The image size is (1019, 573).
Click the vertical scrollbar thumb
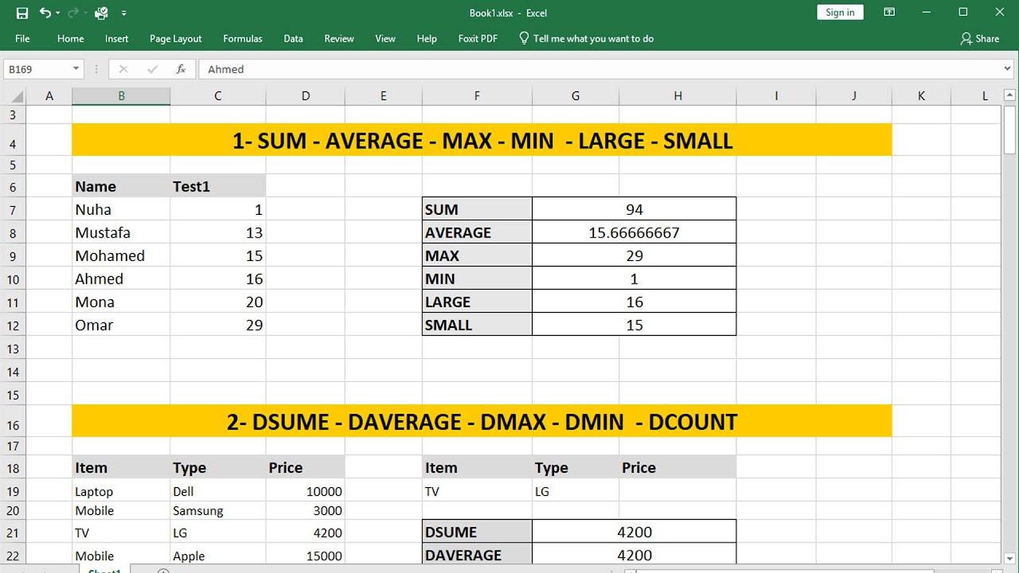click(x=1009, y=129)
